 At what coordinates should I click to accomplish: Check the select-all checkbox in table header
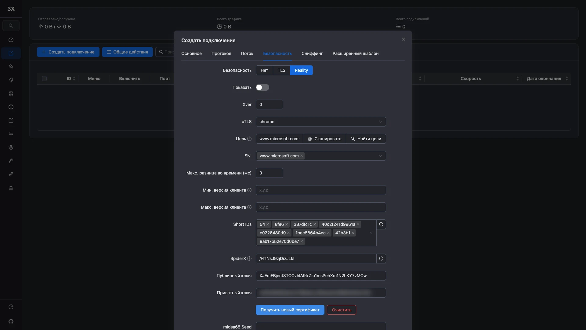44,79
